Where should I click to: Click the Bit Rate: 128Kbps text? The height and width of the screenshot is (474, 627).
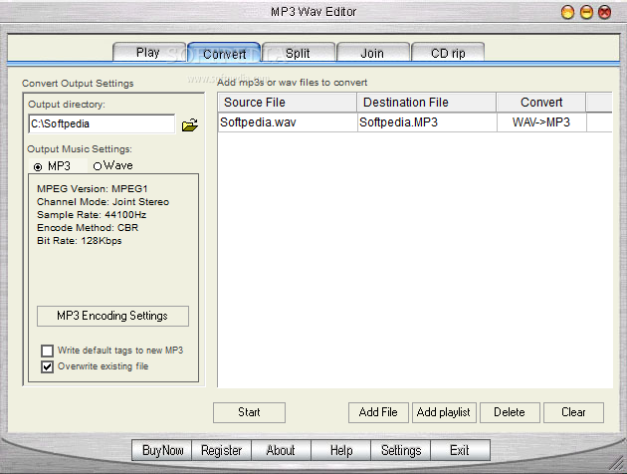click(80, 241)
